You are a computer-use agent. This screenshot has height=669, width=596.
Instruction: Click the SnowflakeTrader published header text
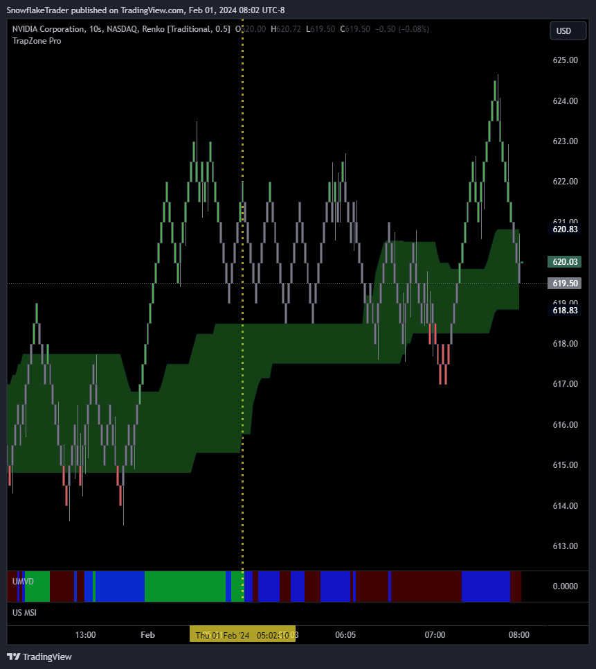pos(145,10)
